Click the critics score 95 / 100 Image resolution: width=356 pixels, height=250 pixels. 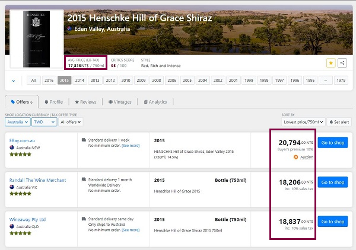[x=119, y=66]
